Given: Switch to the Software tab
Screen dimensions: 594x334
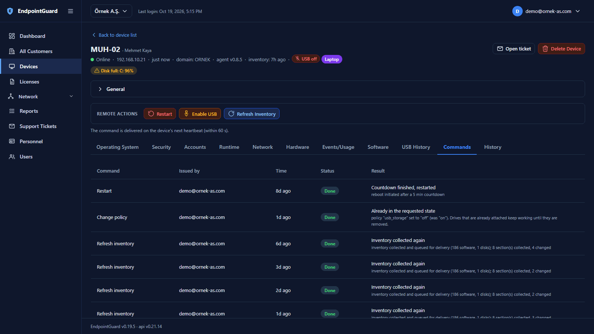Looking at the screenshot, I should click(378, 147).
